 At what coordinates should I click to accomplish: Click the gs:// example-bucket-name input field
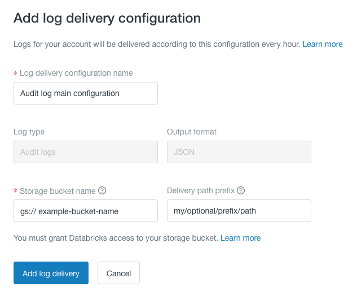click(x=86, y=211)
